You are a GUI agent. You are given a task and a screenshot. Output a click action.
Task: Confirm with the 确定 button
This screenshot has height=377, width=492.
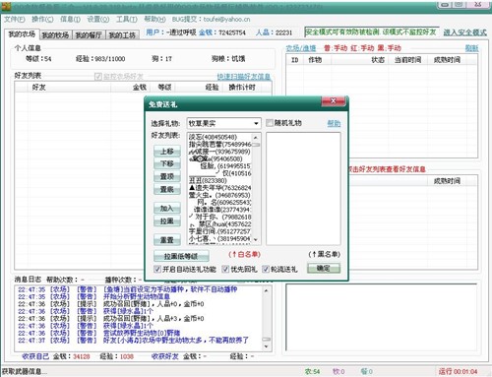tap(324, 269)
